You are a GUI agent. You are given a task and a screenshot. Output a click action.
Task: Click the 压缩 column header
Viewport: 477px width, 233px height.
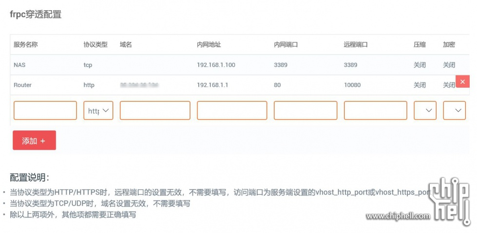click(420, 45)
